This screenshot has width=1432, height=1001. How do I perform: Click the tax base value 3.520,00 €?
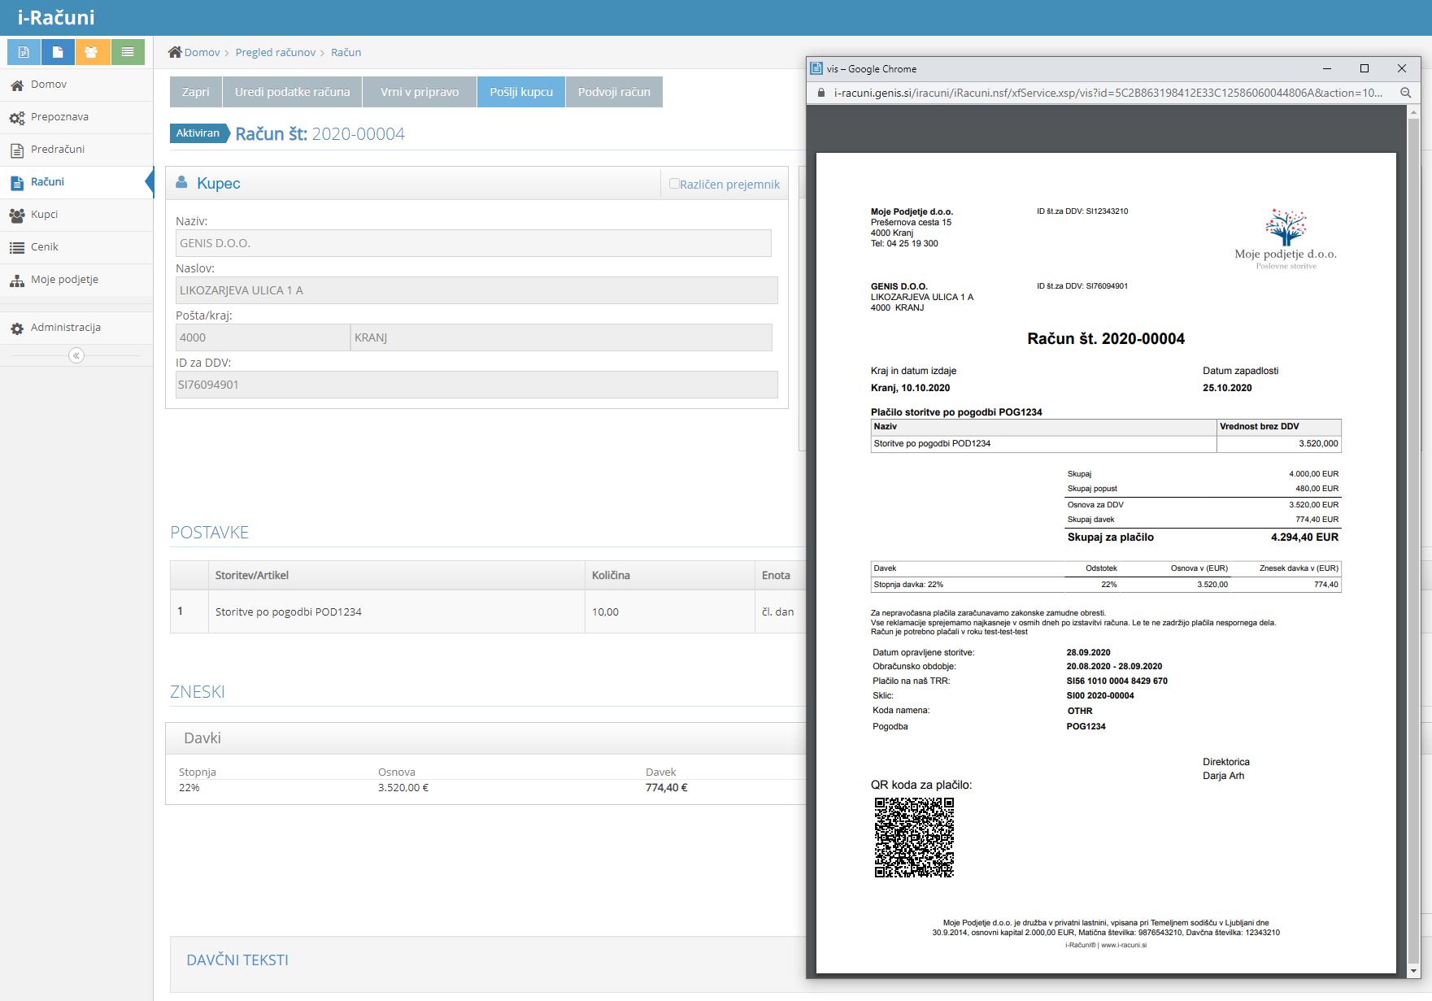pos(403,787)
